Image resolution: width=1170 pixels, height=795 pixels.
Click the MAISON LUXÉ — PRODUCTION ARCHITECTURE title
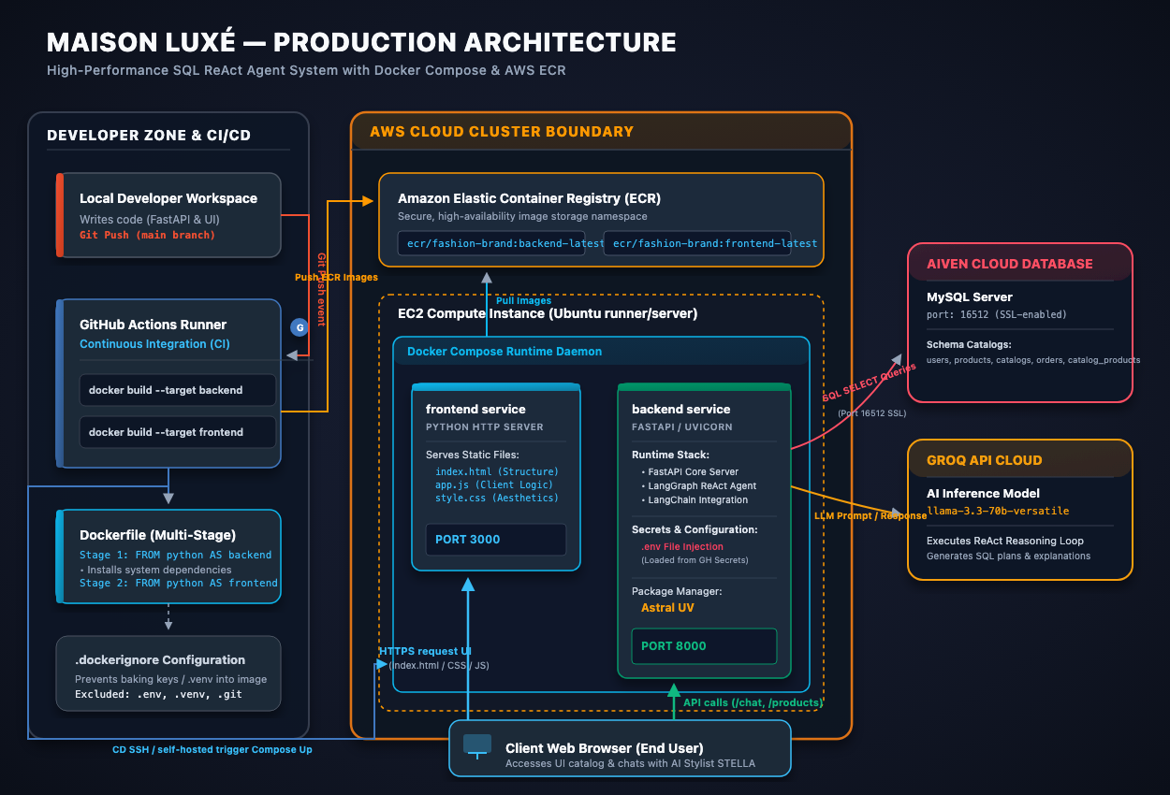pyautogui.click(x=361, y=42)
